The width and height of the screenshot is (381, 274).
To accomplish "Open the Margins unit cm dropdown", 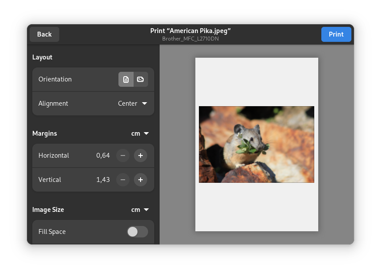I will (x=140, y=133).
